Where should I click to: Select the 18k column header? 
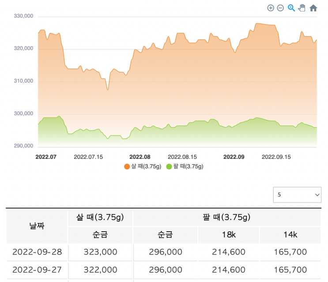coord(228,234)
